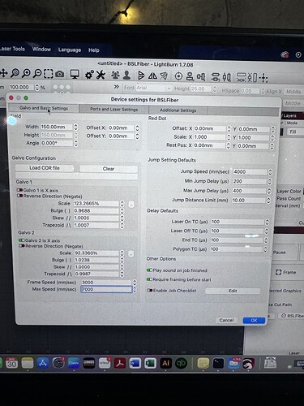Open the camera capture tool icon
Viewport: 304px width, 406px height.
pos(59,74)
